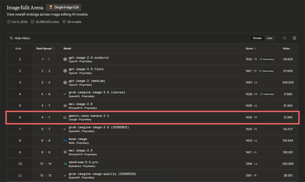Click the MAI logo beside mai-image-2.5
This screenshot has width=305, height=182.
[x=65, y=152]
